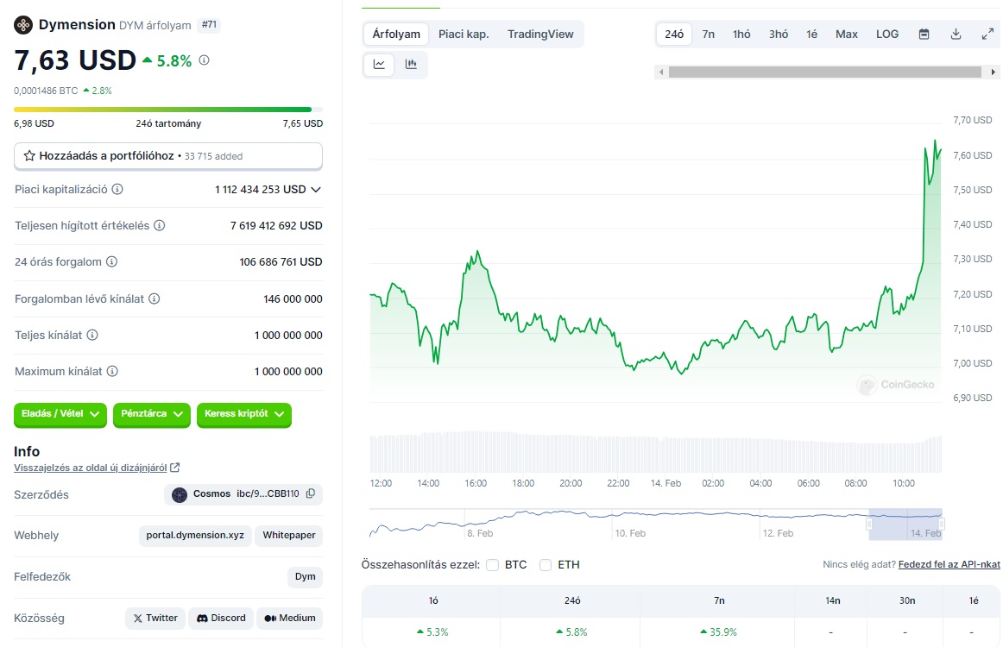Select the 7n time range

[708, 34]
